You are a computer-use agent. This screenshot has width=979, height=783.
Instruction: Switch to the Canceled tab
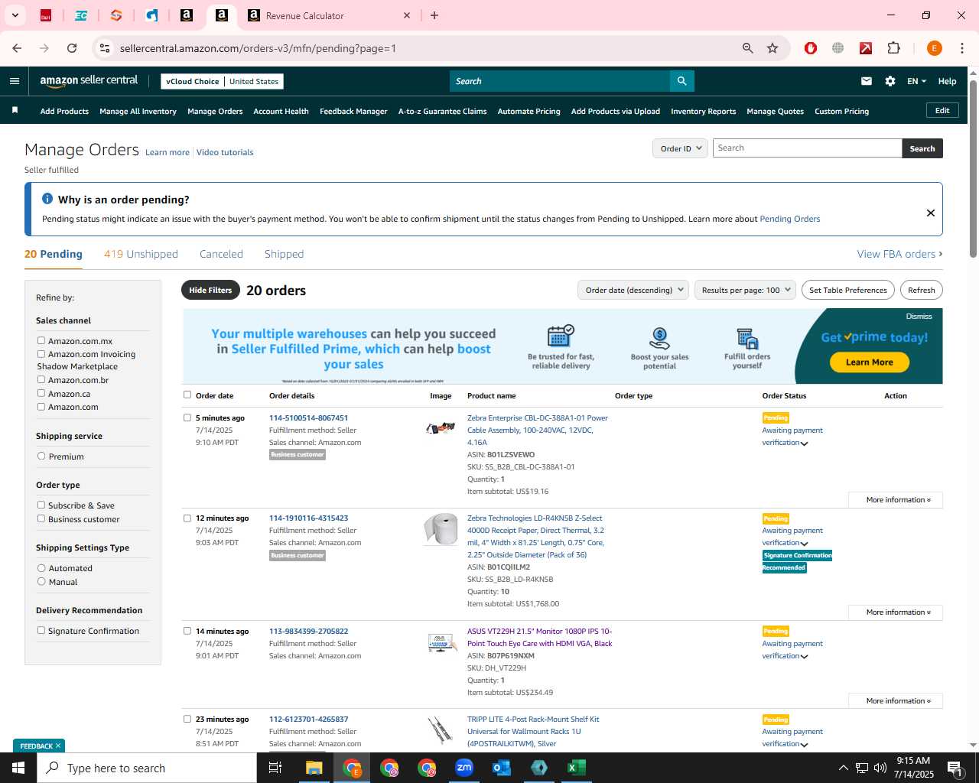point(221,254)
